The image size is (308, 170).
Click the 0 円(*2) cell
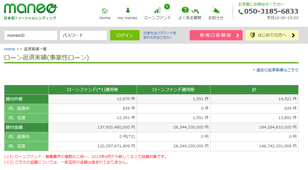[x=92, y=137]
